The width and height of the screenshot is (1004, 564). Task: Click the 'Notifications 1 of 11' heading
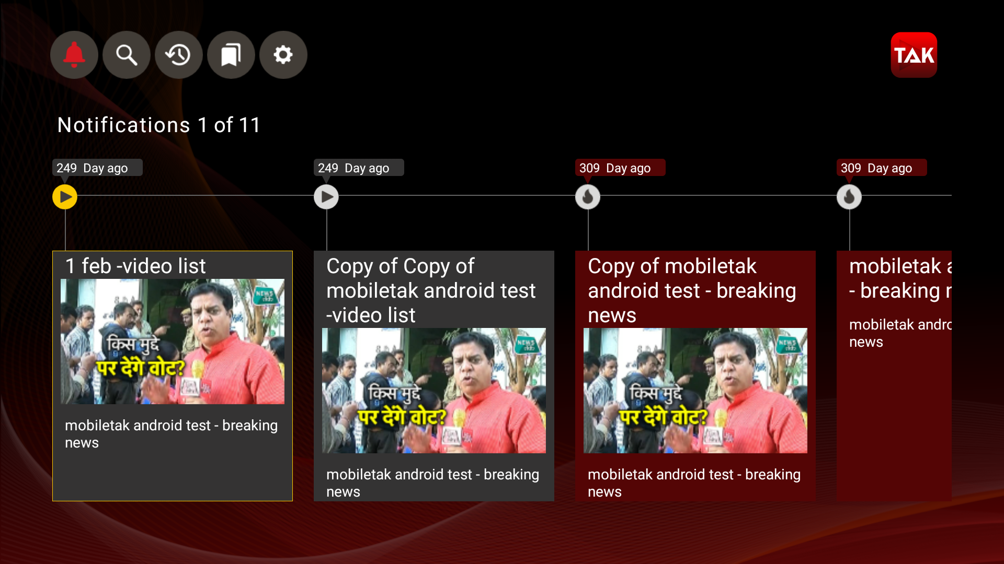point(158,125)
